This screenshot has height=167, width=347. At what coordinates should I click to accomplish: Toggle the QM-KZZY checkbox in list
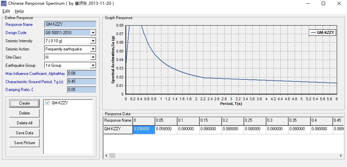click(48, 103)
